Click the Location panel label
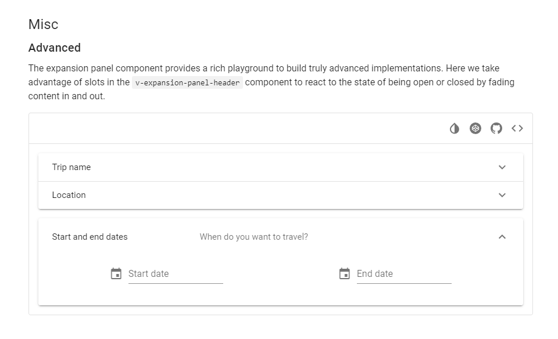558x339 pixels. [x=69, y=195]
